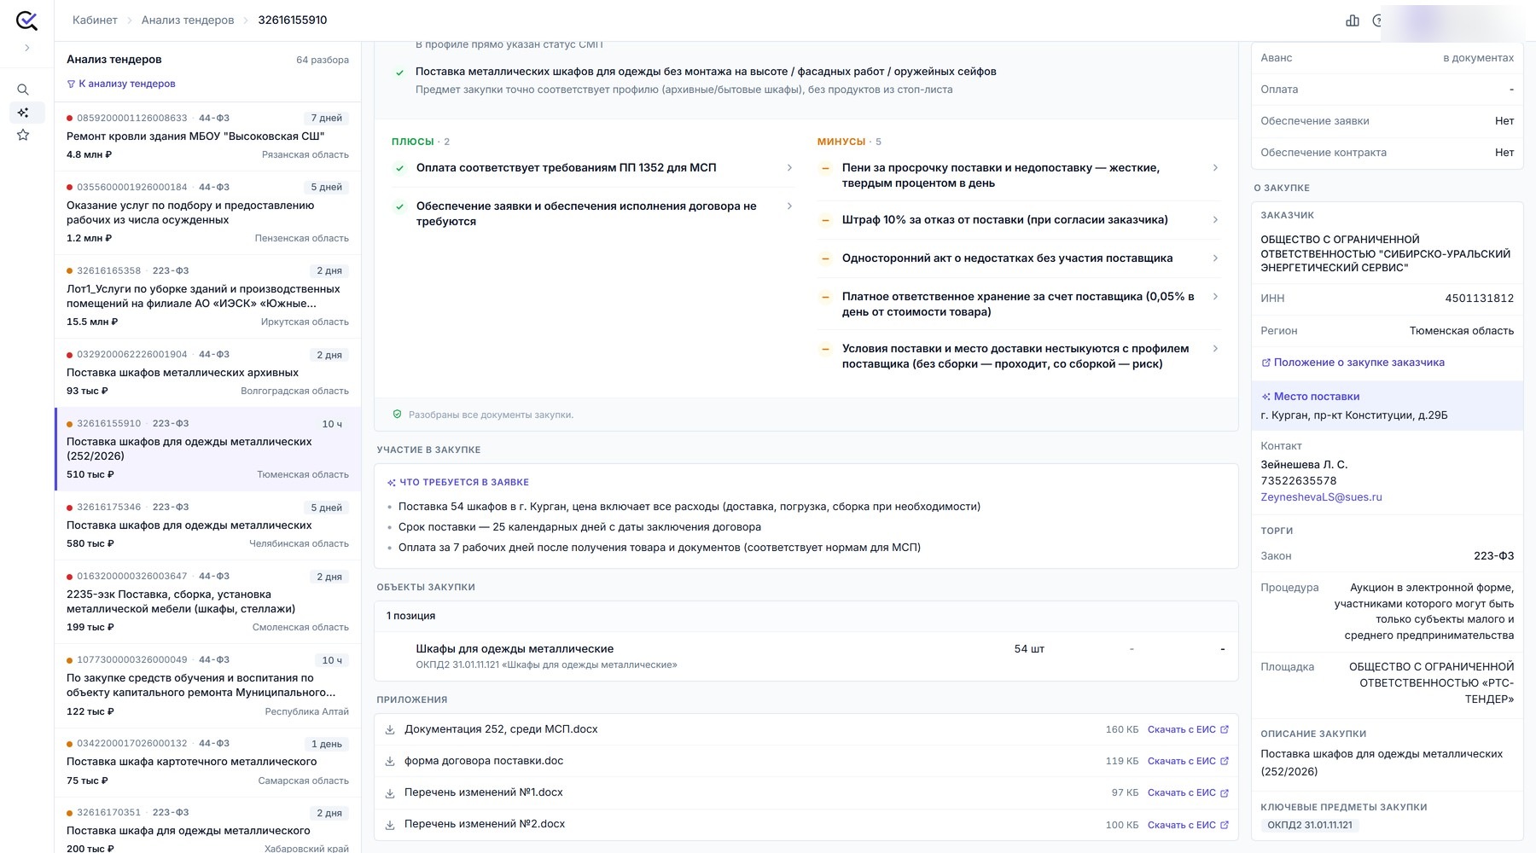Click email ZeyneshevaLS@sues.ru
The width and height of the screenshot is (1536, 853).
click(1321, 497)
